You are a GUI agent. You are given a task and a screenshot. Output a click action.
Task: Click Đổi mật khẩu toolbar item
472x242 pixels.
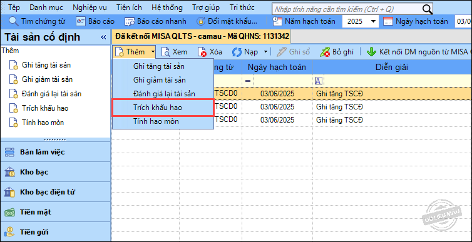click(x=227, y=21)
